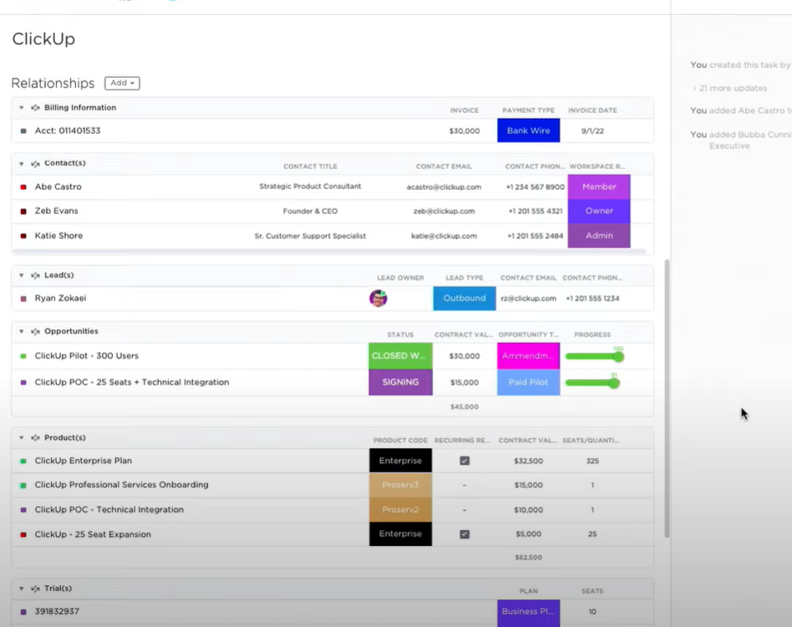This screenshot has height=627, width=792.
Task: Click the Proserv3 product code tag
Action: (400, 485)
